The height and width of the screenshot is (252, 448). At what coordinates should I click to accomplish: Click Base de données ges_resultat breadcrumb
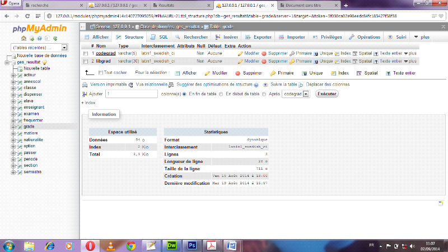(170, 27)
